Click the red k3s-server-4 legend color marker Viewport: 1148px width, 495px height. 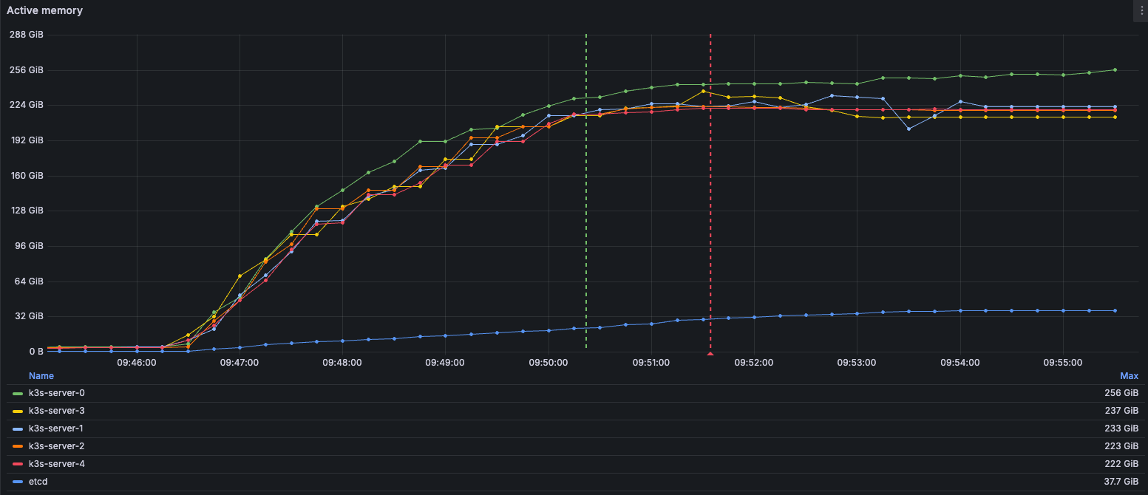tap(18, 464)
